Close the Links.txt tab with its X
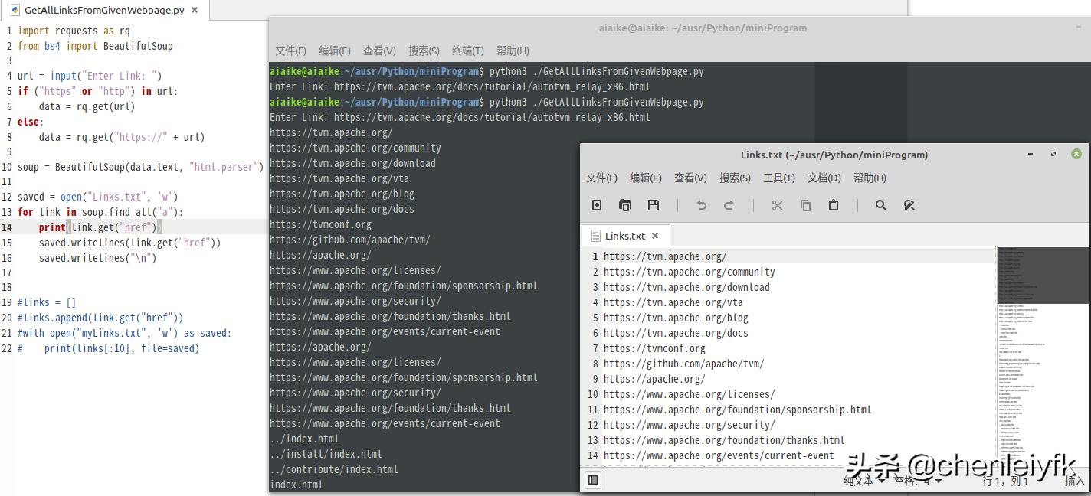This screenshot has height=496, width=1091. click(654, 235)
